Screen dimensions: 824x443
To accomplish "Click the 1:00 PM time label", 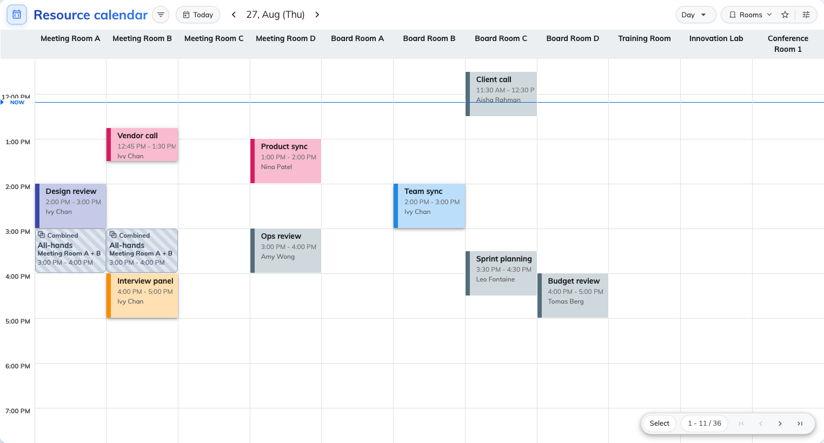I will [x=18, y=142].
